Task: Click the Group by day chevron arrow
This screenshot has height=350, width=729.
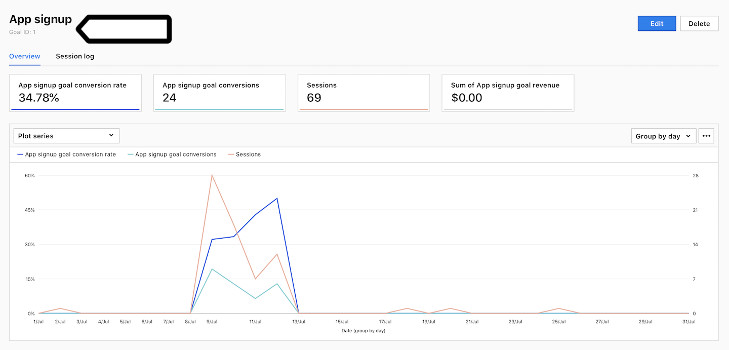Action: (688, 136)
